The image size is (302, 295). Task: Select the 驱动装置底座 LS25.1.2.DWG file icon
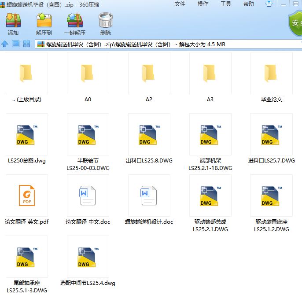coord(272,195)
